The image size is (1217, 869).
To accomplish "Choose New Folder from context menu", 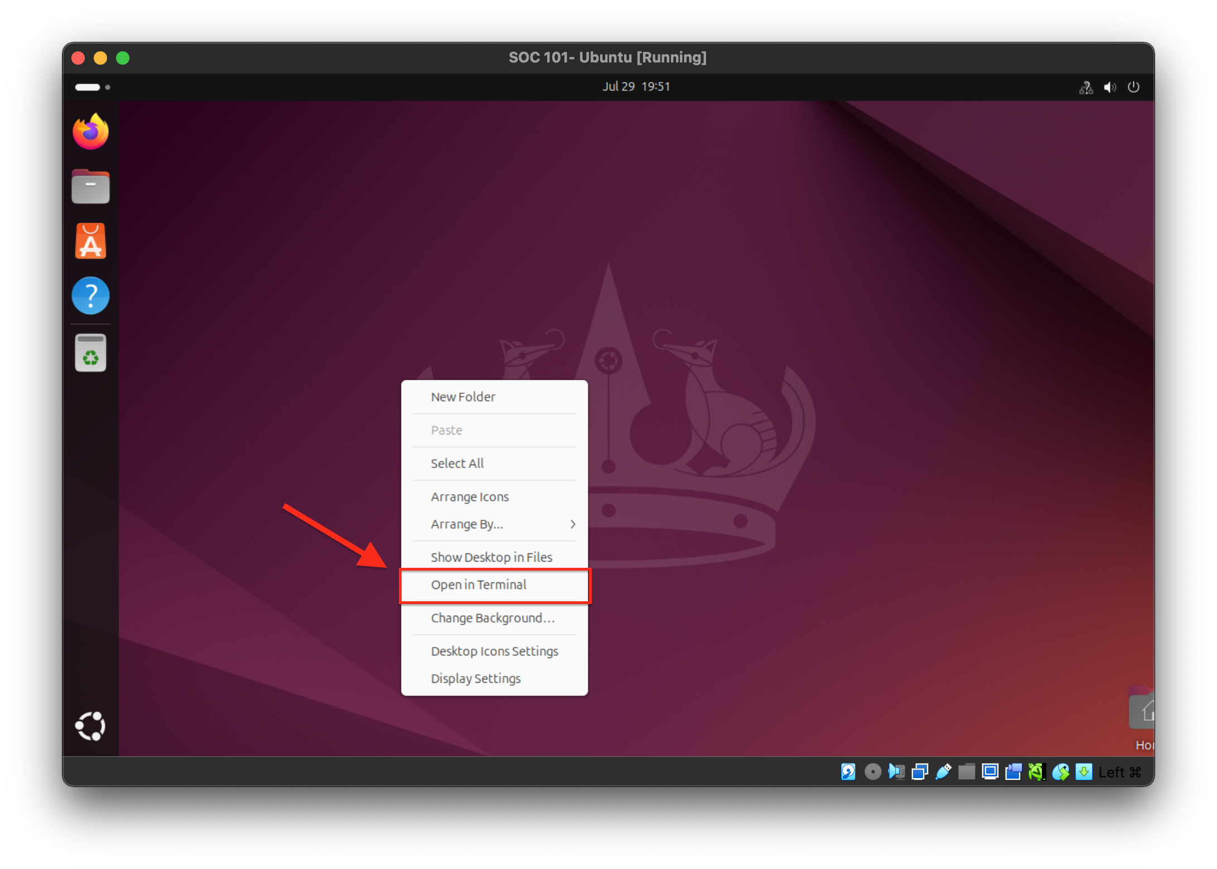I will point(494,397).
